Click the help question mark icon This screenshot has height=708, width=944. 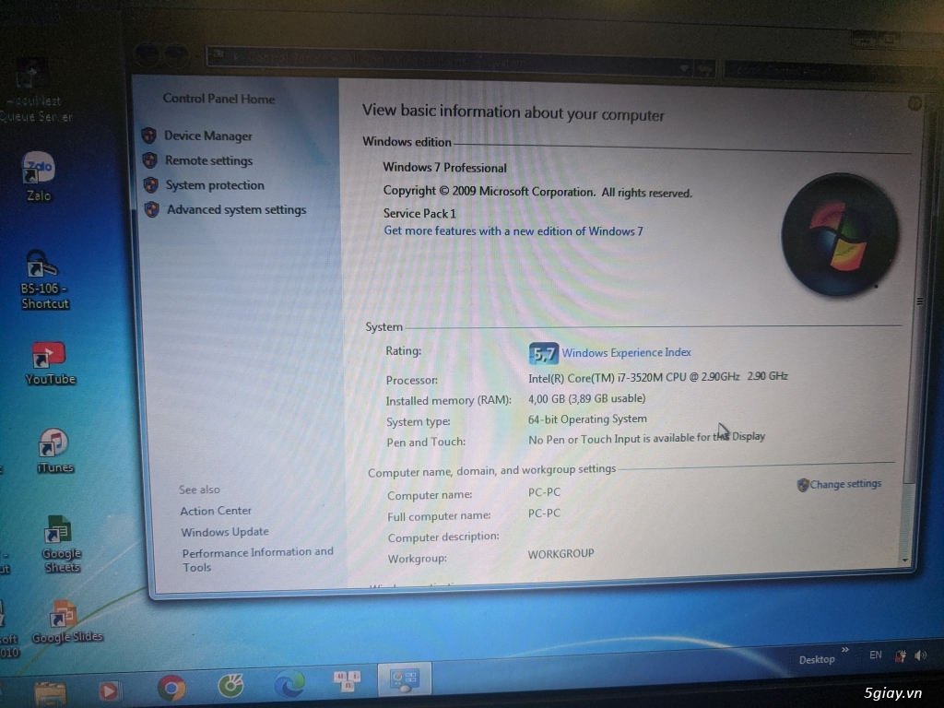[x=914, y=103]
